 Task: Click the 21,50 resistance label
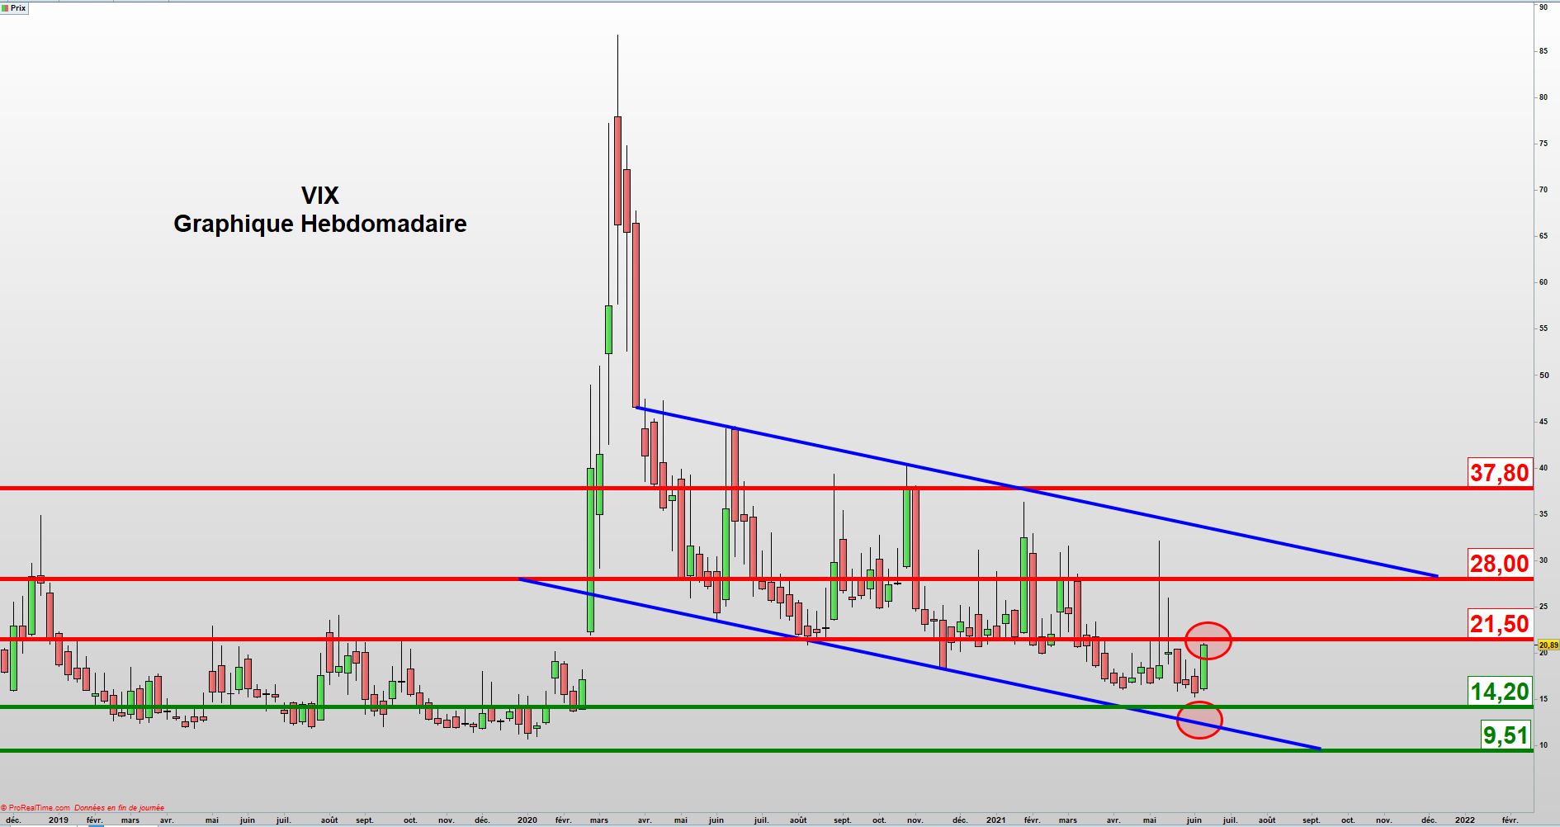coord(1499,624)
